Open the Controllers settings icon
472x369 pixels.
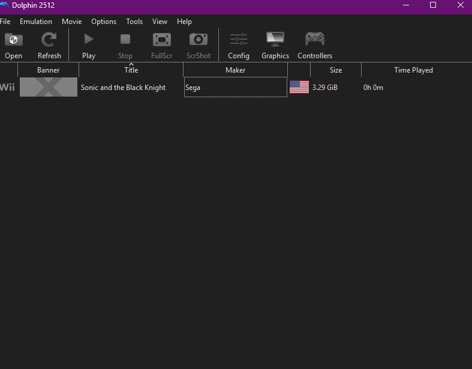(x=315, y=40)
